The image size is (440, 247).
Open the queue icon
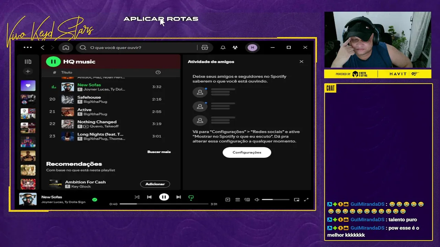point(238,200)
